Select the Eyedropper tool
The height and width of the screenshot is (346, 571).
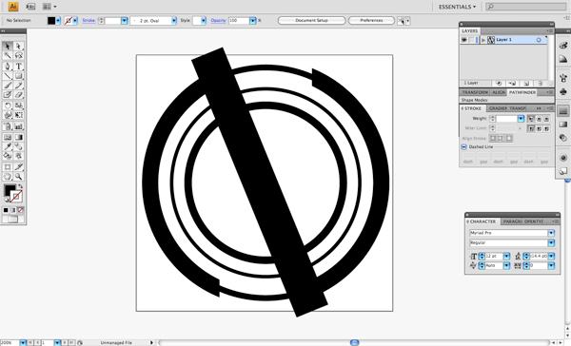8,146
